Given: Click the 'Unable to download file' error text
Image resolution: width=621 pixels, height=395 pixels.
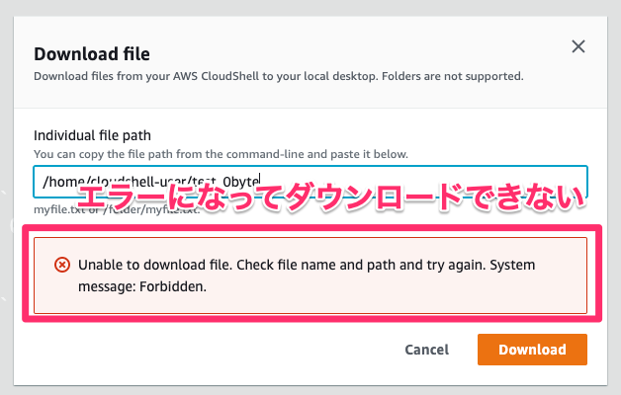Looking at the screenshot, I should pyautogui.click(x=154, y=265).
